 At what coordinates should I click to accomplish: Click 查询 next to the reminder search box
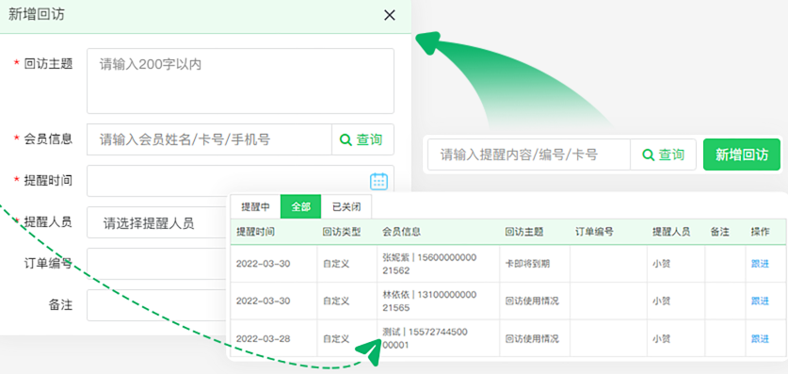(x=664, y=154)
